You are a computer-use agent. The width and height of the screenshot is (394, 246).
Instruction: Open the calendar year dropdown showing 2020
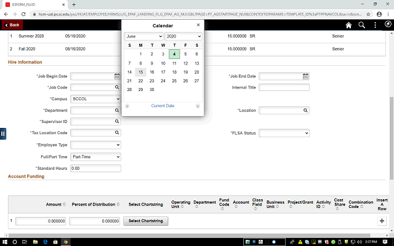(183, 36)
